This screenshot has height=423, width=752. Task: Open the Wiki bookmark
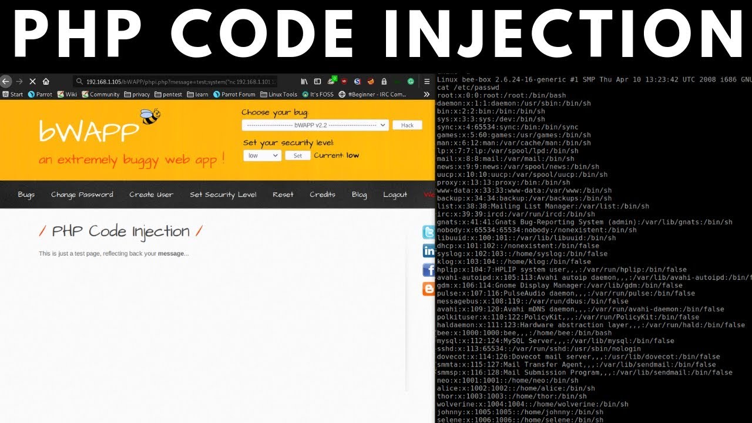tap(67, 94)
